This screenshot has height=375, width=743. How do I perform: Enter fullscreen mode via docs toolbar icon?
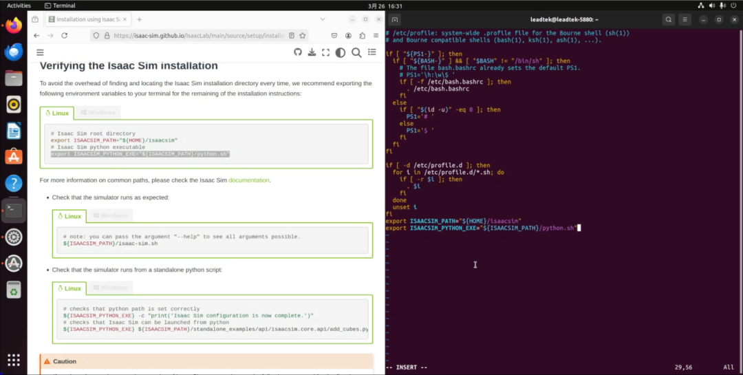tap(325, 52)
